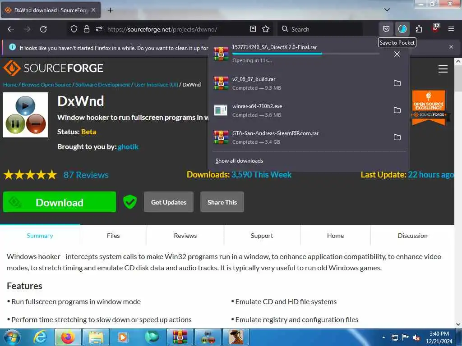The image size is (462, 346).
Task: Click the muted volume tray icon
Action: 416,337
